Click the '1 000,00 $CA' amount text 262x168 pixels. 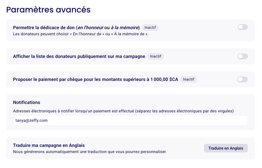click(x=162, y=79)
